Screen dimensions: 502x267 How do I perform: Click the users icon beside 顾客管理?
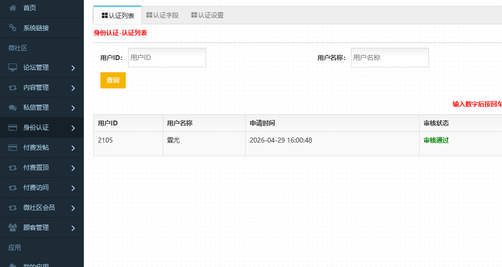click(13, 227)
